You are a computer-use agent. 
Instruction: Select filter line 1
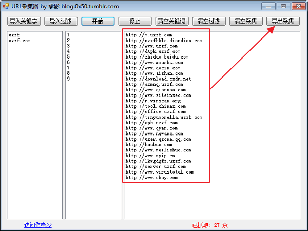tap(68, 35)
